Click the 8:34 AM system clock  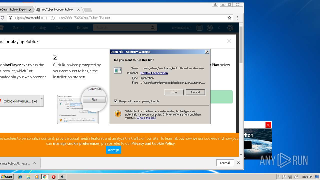(x=307, y=177)
